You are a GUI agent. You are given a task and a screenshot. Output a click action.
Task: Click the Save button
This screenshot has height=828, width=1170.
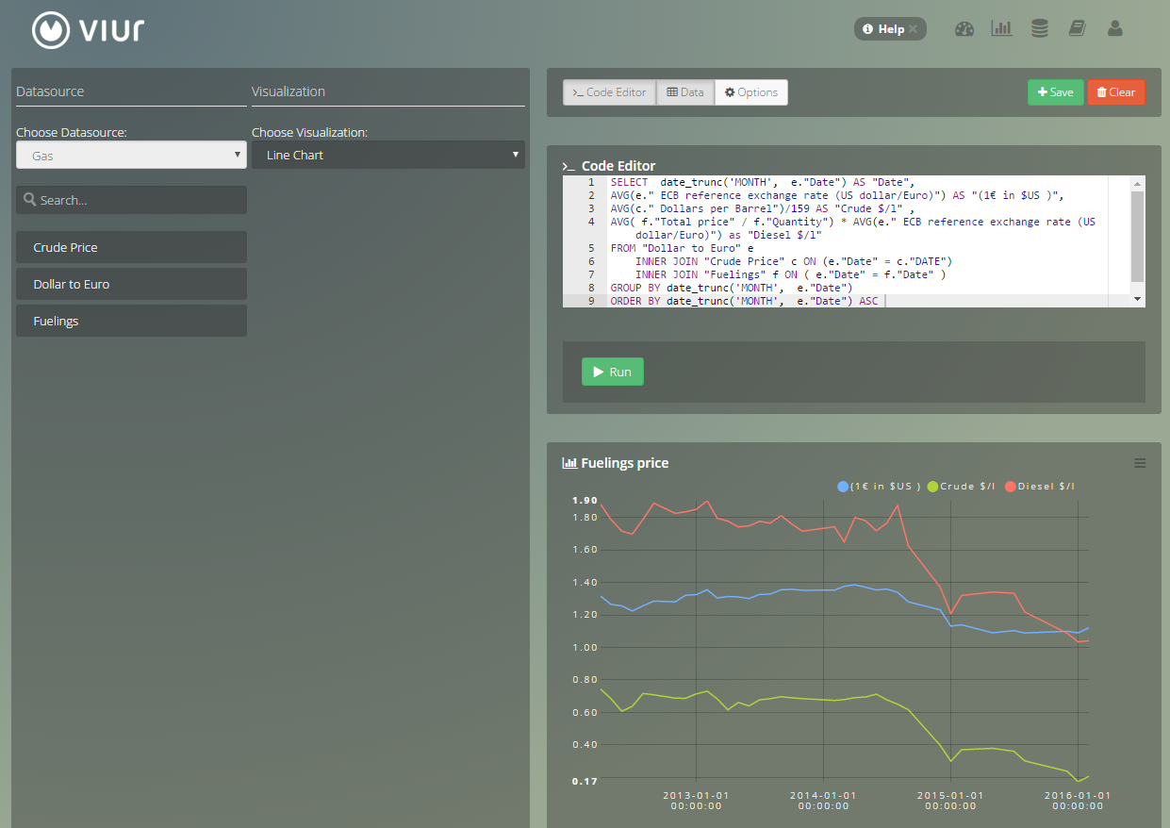click(1055, 92)
